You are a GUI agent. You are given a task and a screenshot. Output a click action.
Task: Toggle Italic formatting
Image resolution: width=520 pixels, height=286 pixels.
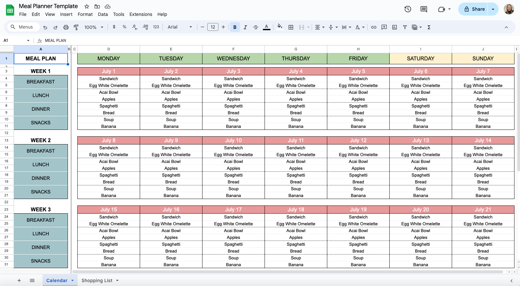point(245,27)
